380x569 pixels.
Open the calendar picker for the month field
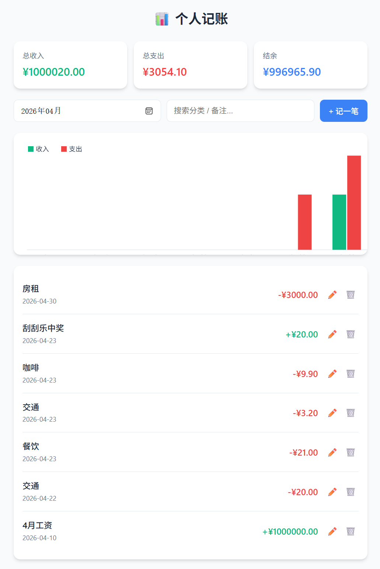tap(149, 111)
